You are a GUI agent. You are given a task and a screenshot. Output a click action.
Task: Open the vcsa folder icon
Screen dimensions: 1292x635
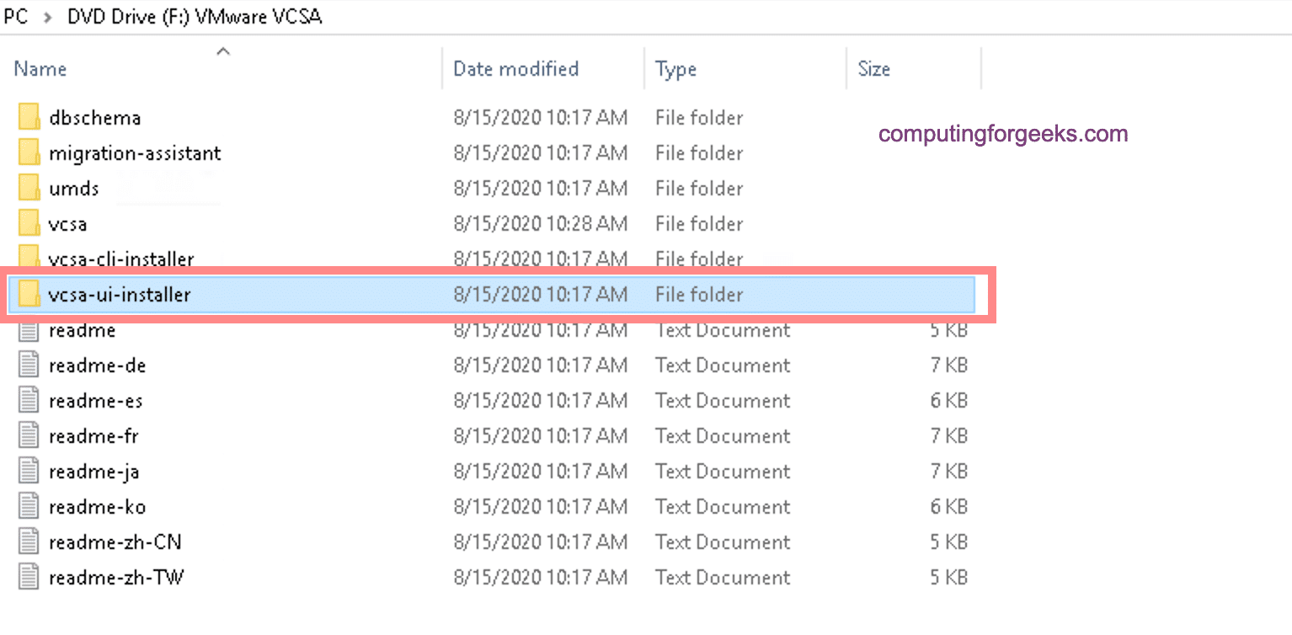coord(28,223)
